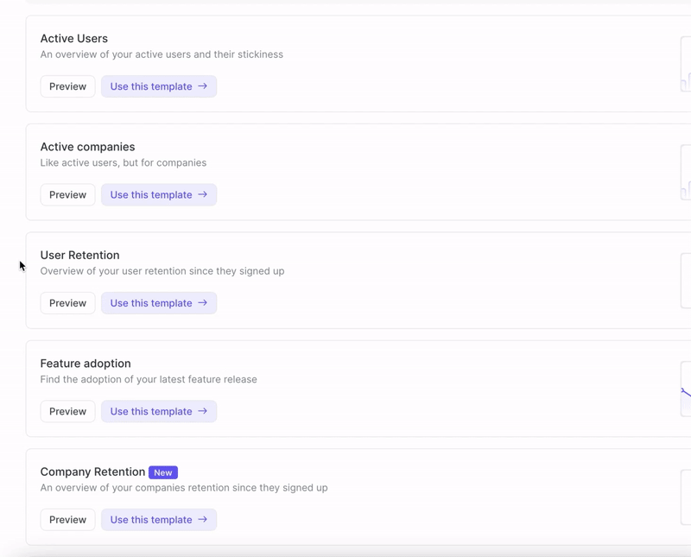Click arrow icon on Active companies template button

click(202, 194)
